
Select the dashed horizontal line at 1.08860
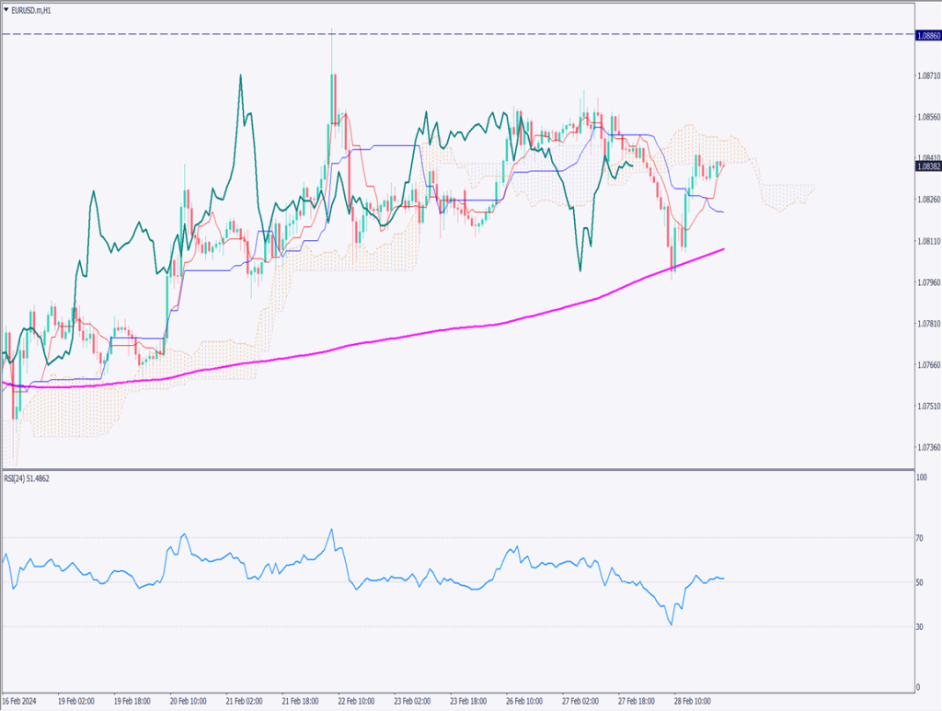(460, 34)
